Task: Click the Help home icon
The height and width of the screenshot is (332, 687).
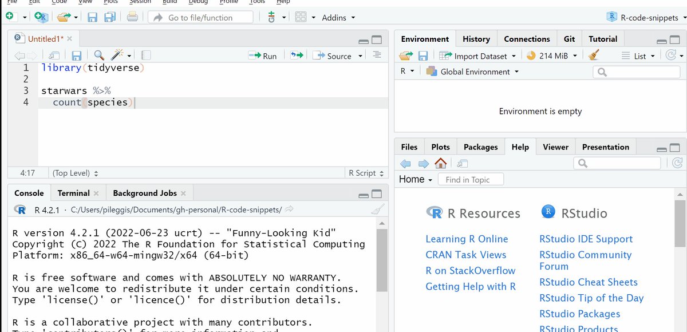Action: (x=440, y=164)
